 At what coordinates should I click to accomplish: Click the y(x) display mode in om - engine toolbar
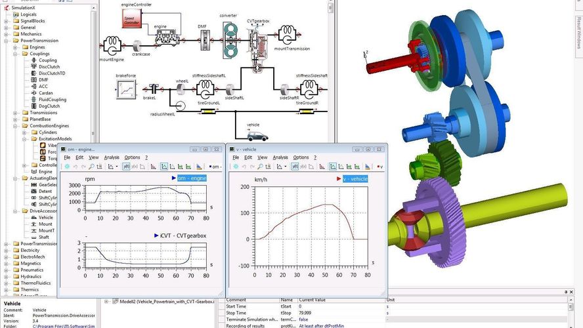point(134,167)
